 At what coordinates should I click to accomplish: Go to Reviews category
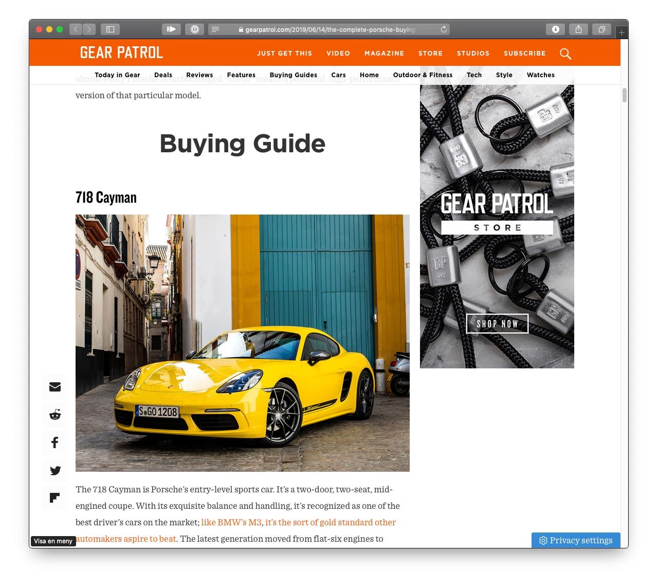tap(199, 75)
